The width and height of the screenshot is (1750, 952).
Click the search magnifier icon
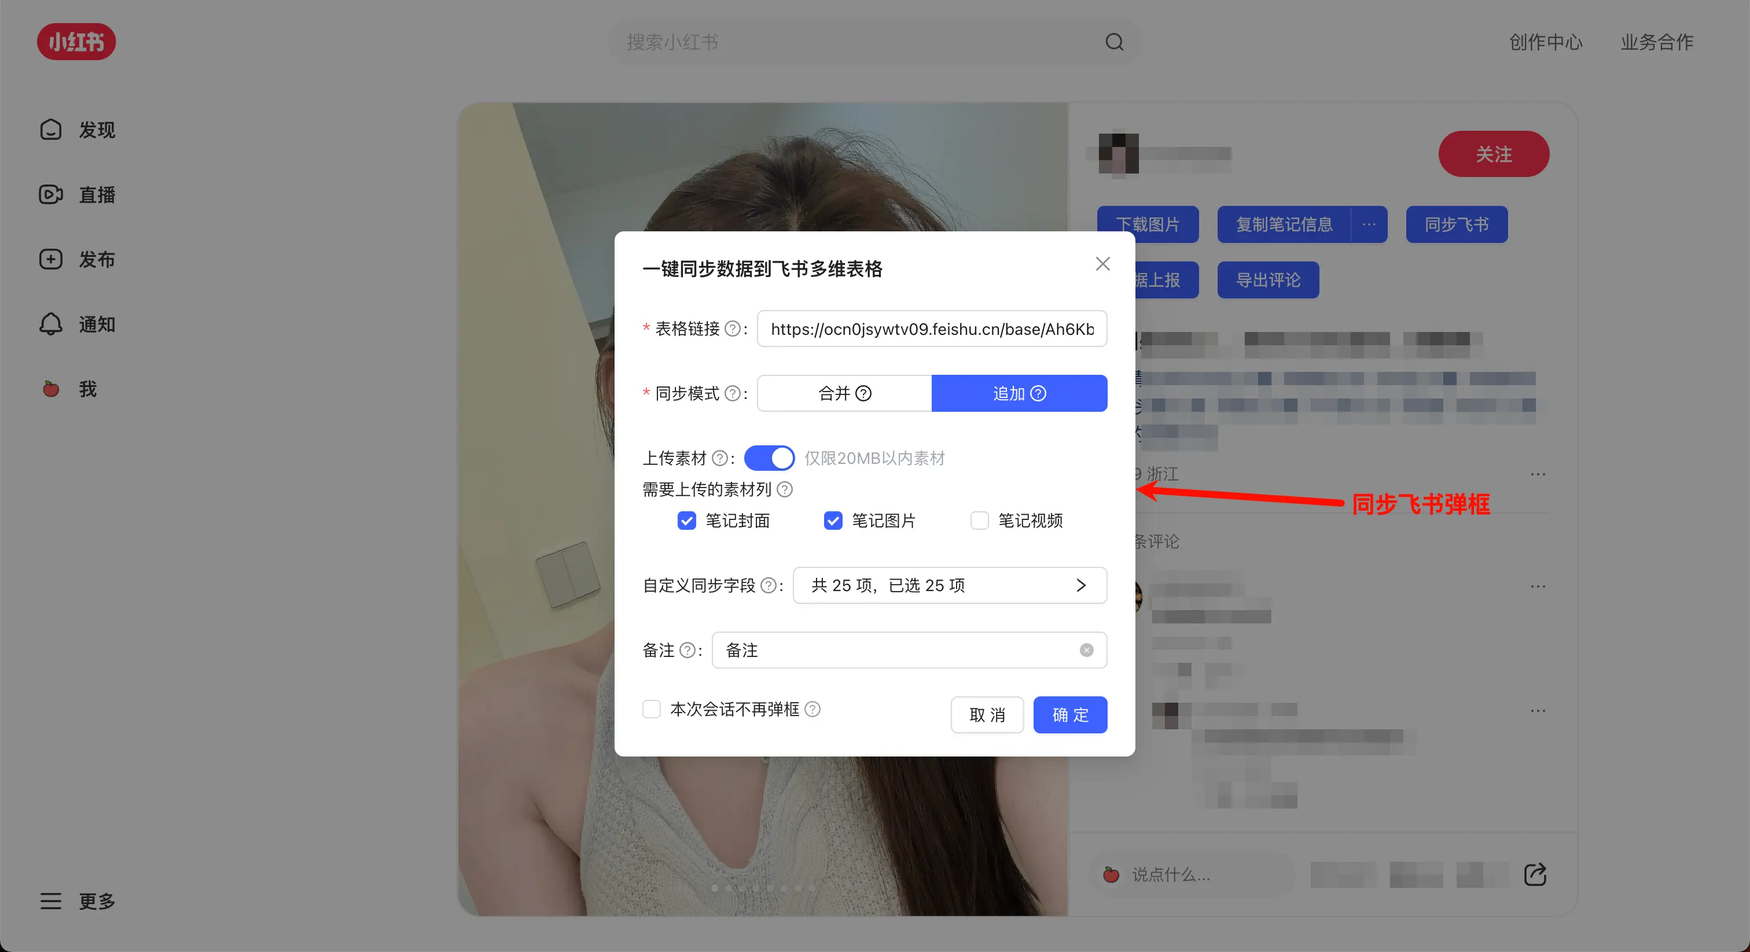click(1114, 42)
